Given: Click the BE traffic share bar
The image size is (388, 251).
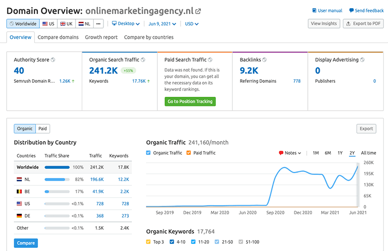Looking at the screenshot, I should 57,191.
